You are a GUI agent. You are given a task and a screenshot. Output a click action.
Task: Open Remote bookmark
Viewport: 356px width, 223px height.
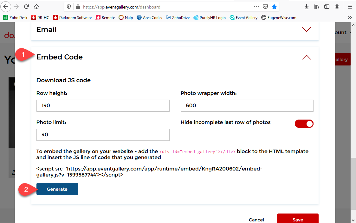point(105,17)
